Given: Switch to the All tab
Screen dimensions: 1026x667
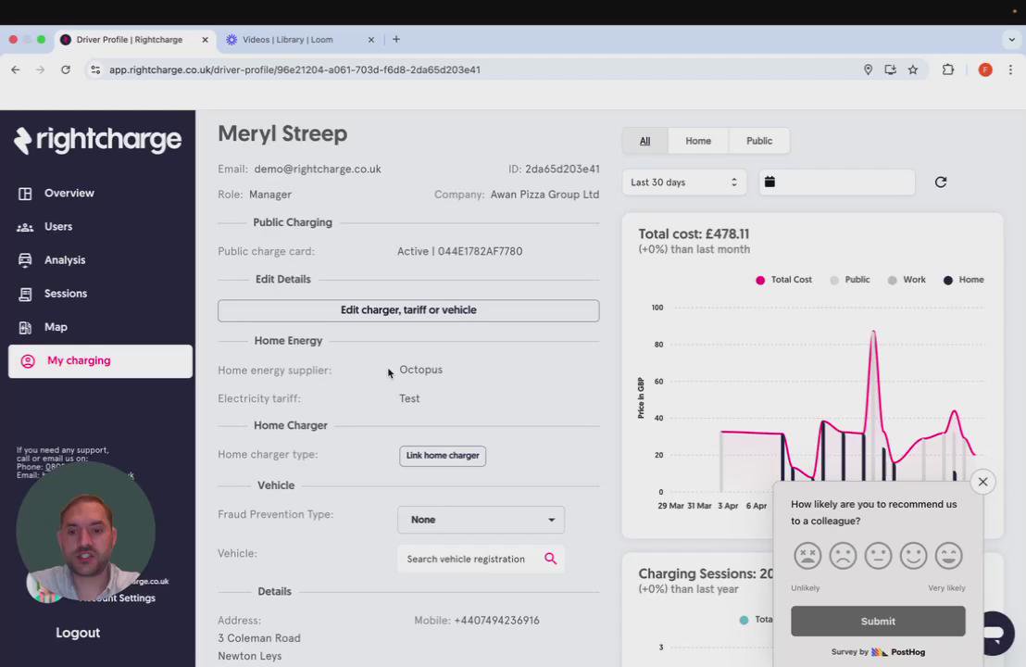Looking at the screenshot, I should (644, 141).
